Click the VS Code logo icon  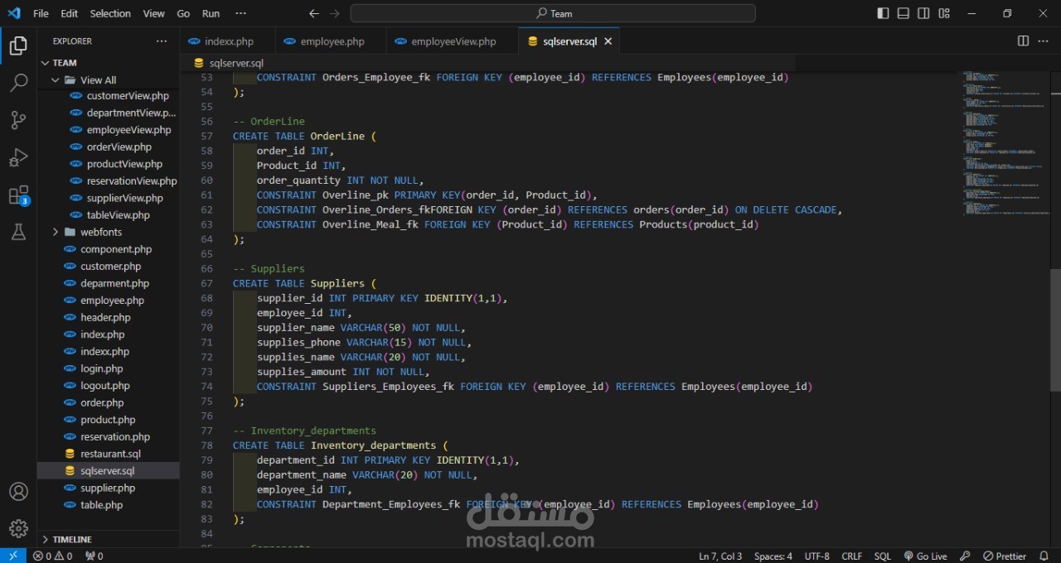[13, 13]
